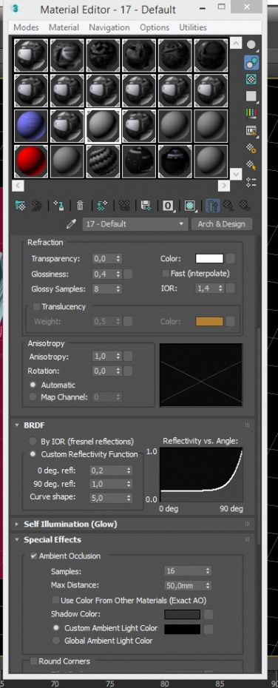Viewport: 278px width, 688px height.
Task: Toggle Show End Result icon
Action: pos(212,205)
